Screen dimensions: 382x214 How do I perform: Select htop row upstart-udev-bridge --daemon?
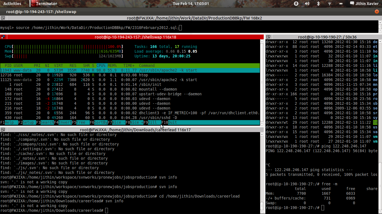click(x=130, y=94)
